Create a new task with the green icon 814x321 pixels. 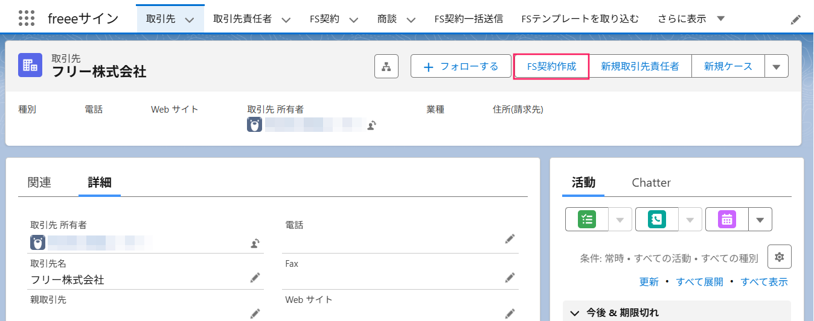586,219
